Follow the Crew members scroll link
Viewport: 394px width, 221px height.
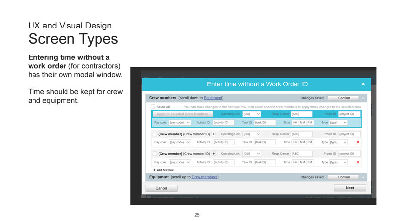click(x=204, y=177)
